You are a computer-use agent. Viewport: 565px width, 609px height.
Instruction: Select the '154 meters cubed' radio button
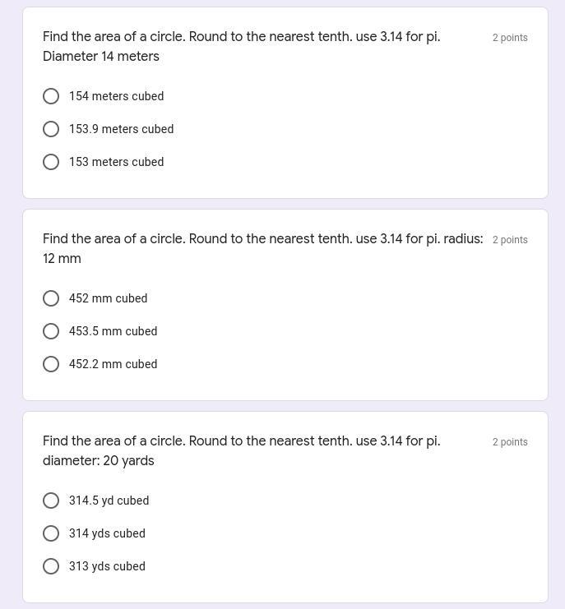point(51,96)
